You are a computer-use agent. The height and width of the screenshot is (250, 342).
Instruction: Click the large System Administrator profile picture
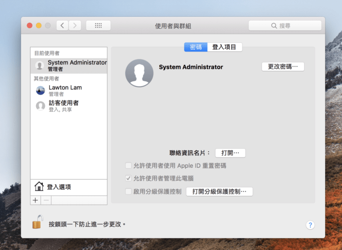[139, 73]
